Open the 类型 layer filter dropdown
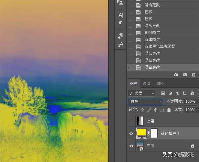Screen dimensions: 199x162 pos(141,93)
